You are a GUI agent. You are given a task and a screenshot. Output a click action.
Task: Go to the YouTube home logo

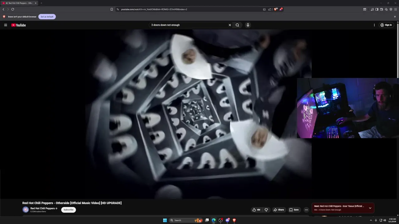[x=19, y=25]
